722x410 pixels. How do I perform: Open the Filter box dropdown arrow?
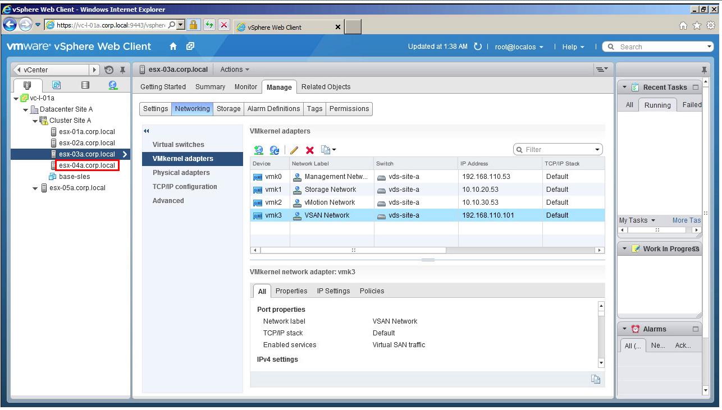(597, 150)
